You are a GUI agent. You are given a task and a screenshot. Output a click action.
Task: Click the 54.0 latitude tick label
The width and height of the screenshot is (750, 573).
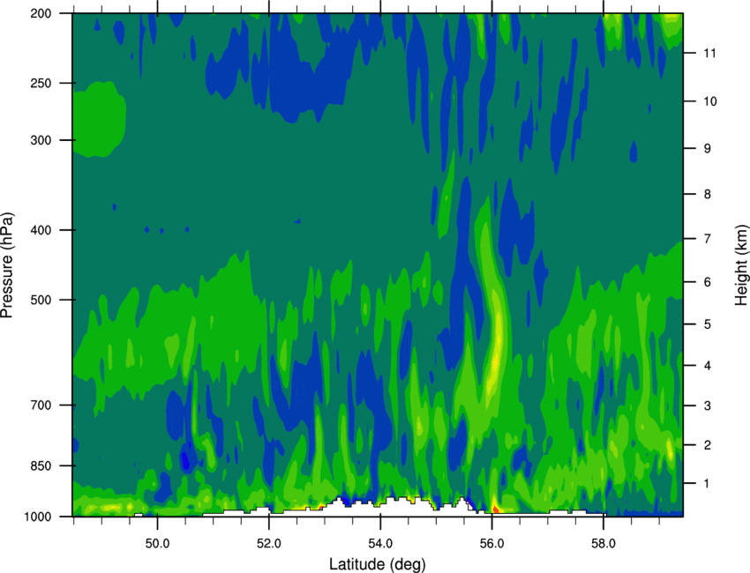tap(380, 543)
